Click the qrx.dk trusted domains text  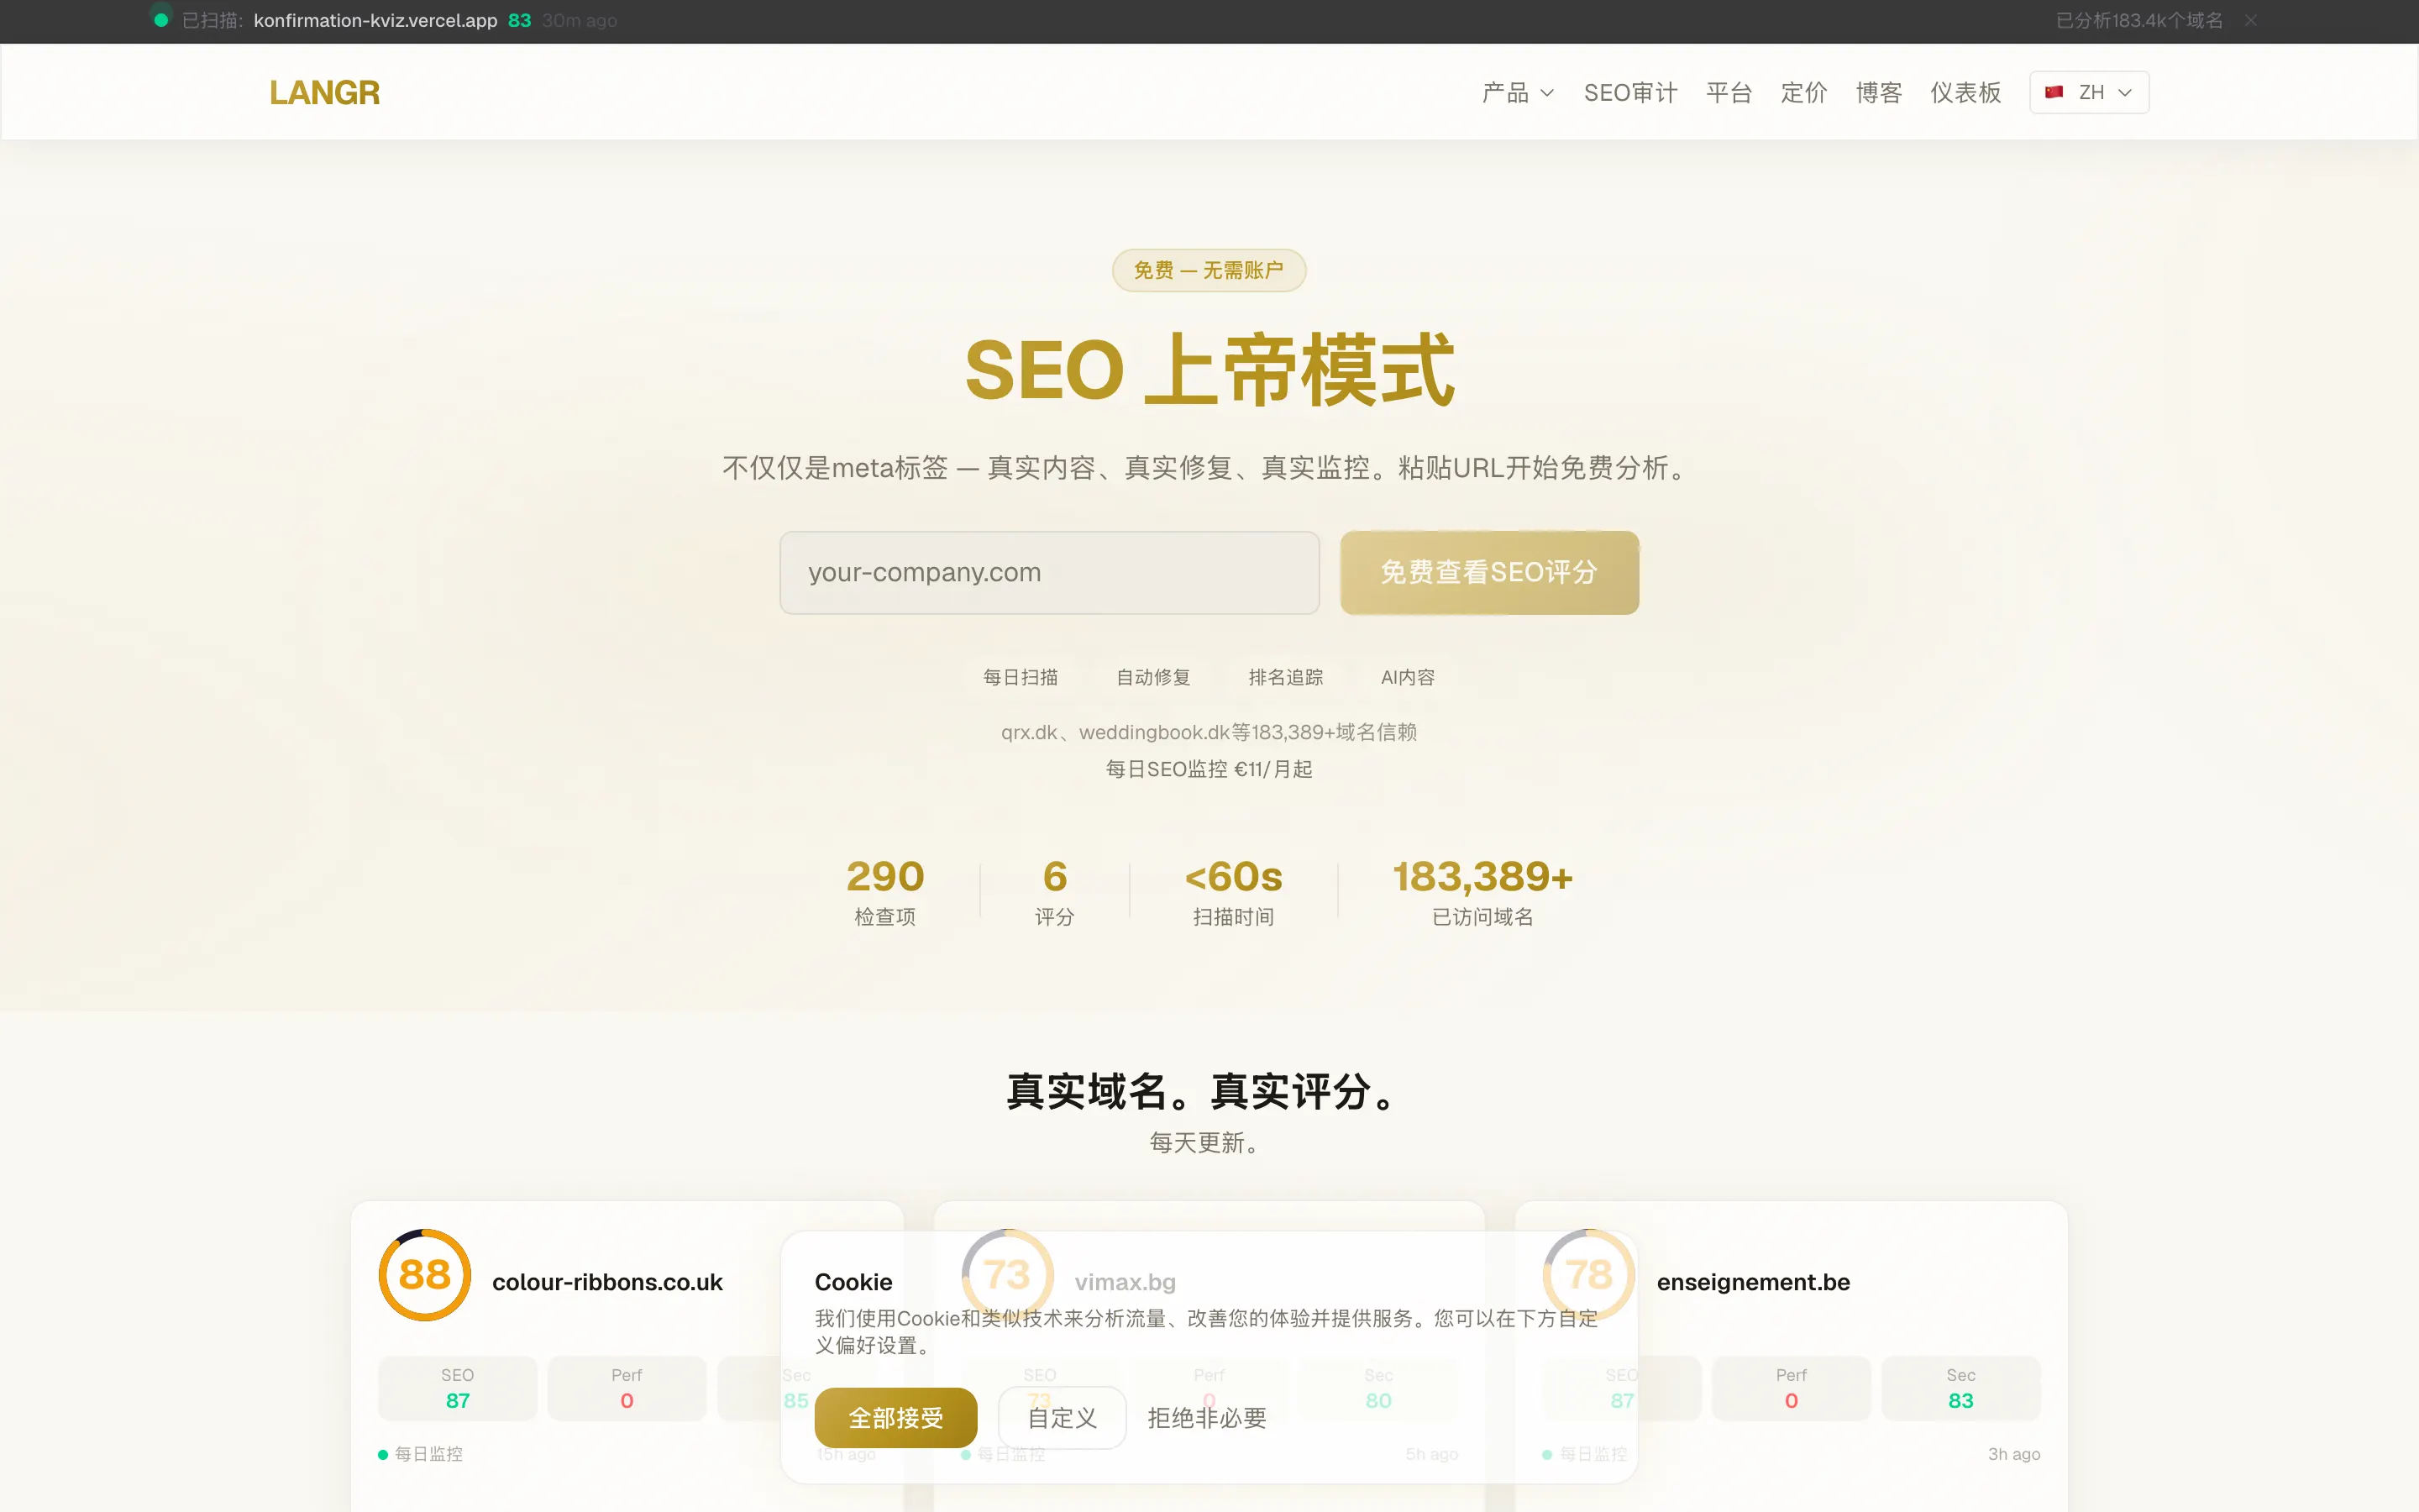click(1209, 732)
